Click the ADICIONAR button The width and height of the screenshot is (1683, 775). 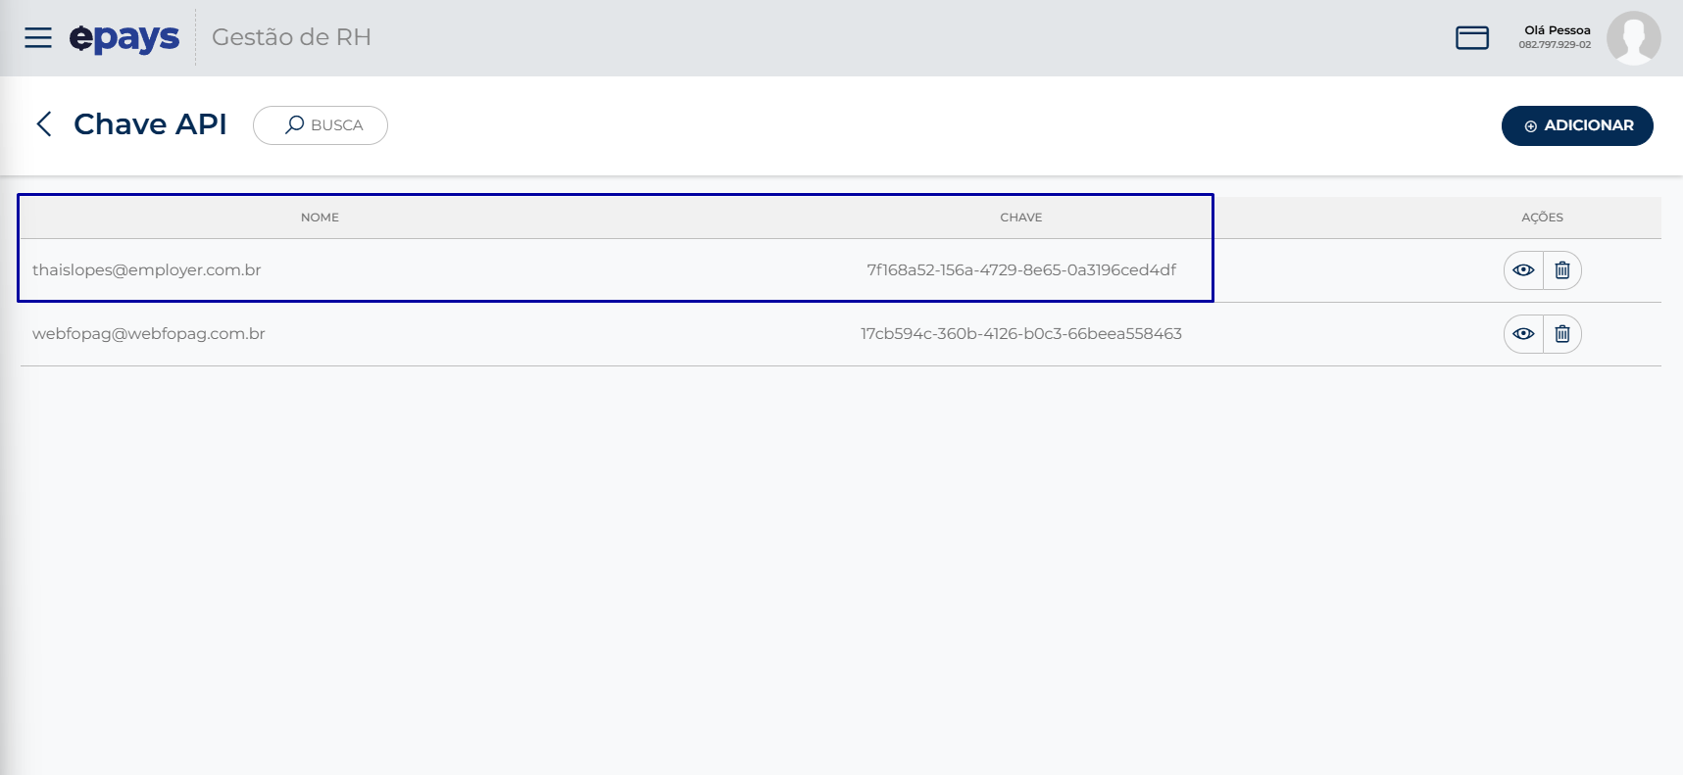coord(1577,125)
